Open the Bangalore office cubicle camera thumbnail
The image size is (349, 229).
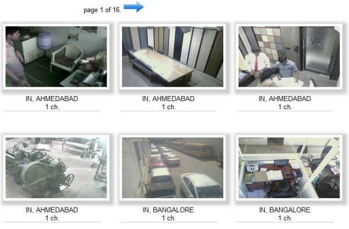pyautogui.click(x=289, y=167)
